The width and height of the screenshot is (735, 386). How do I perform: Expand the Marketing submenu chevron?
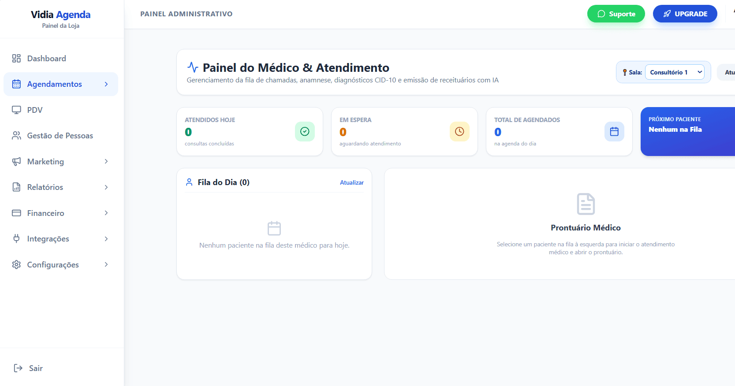[x=106, y=161]
